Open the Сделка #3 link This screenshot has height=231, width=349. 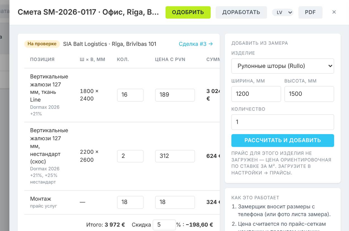click(196, 44)
